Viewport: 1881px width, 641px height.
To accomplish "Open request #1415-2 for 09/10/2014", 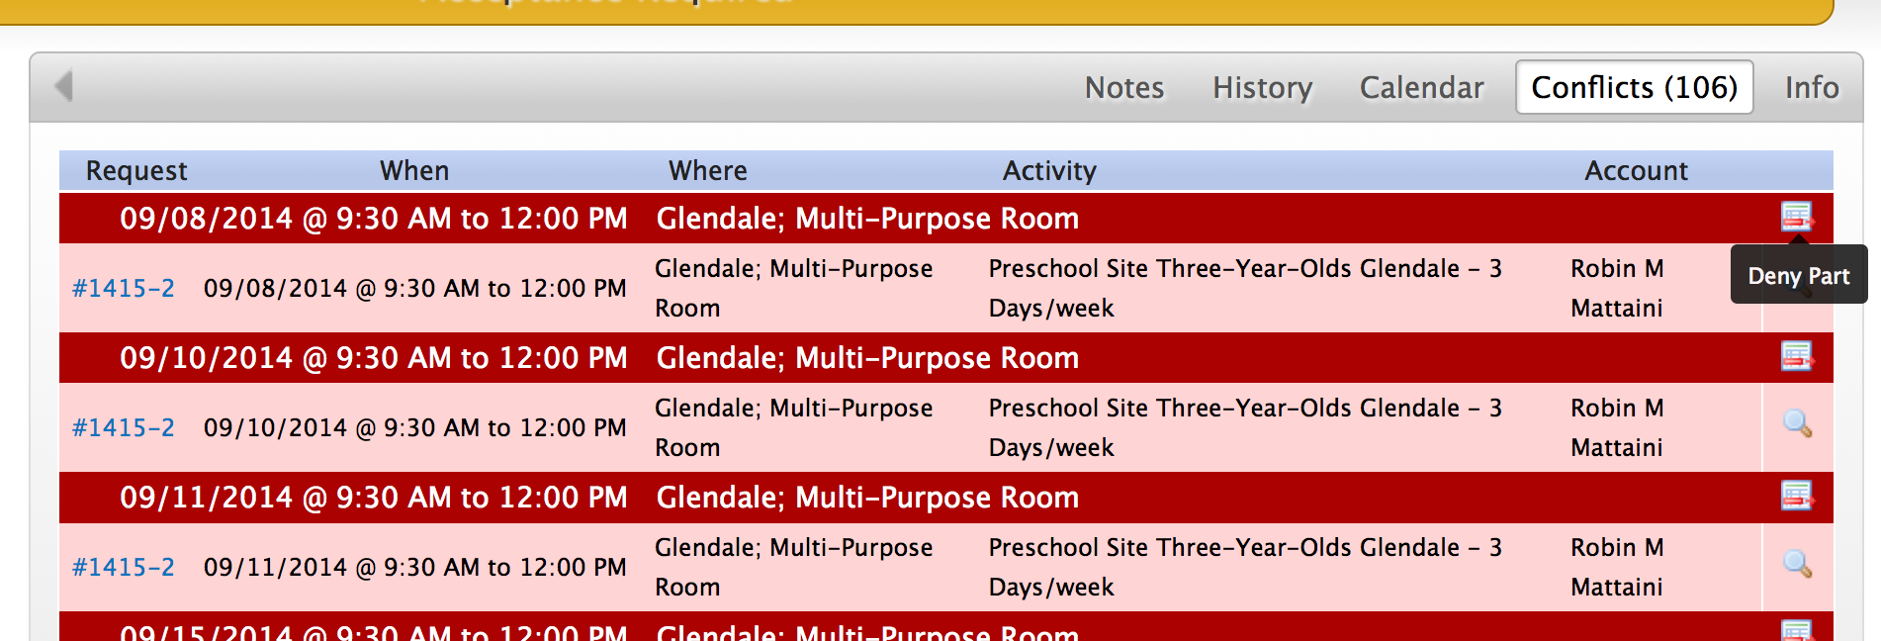I will [124, 427].
